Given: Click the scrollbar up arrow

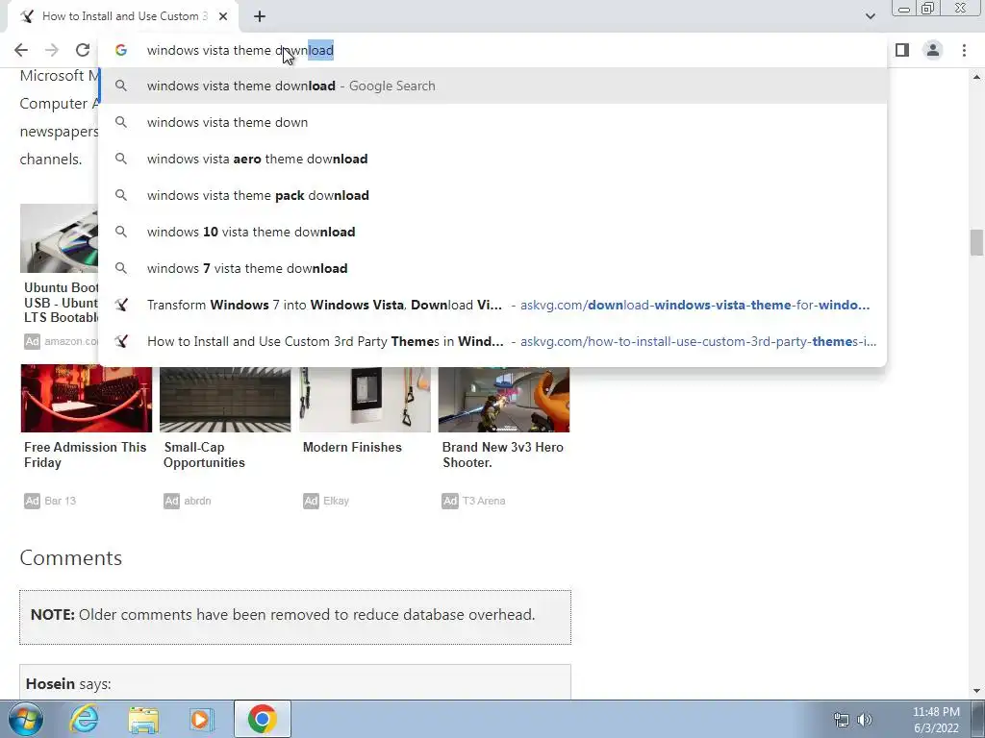Looking at the screenshot, I should (x=976, y=77).
